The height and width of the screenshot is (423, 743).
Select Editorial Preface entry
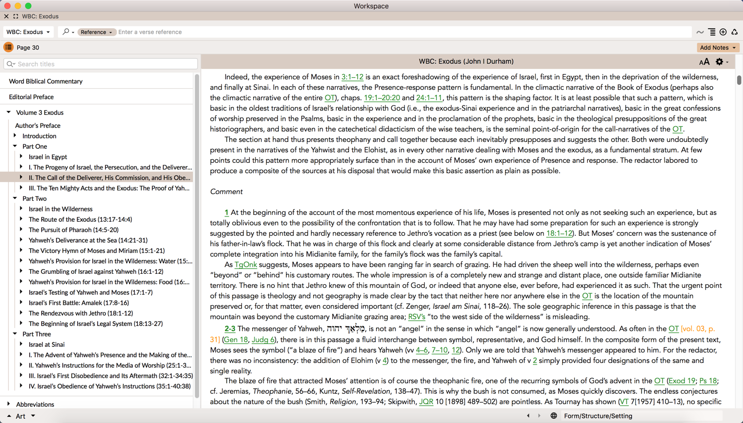click(31, 97)
